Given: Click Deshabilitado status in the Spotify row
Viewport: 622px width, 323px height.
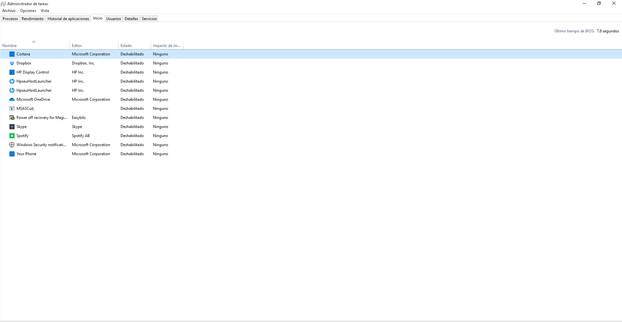Looking at the screenshot, I should click(132, 136).
